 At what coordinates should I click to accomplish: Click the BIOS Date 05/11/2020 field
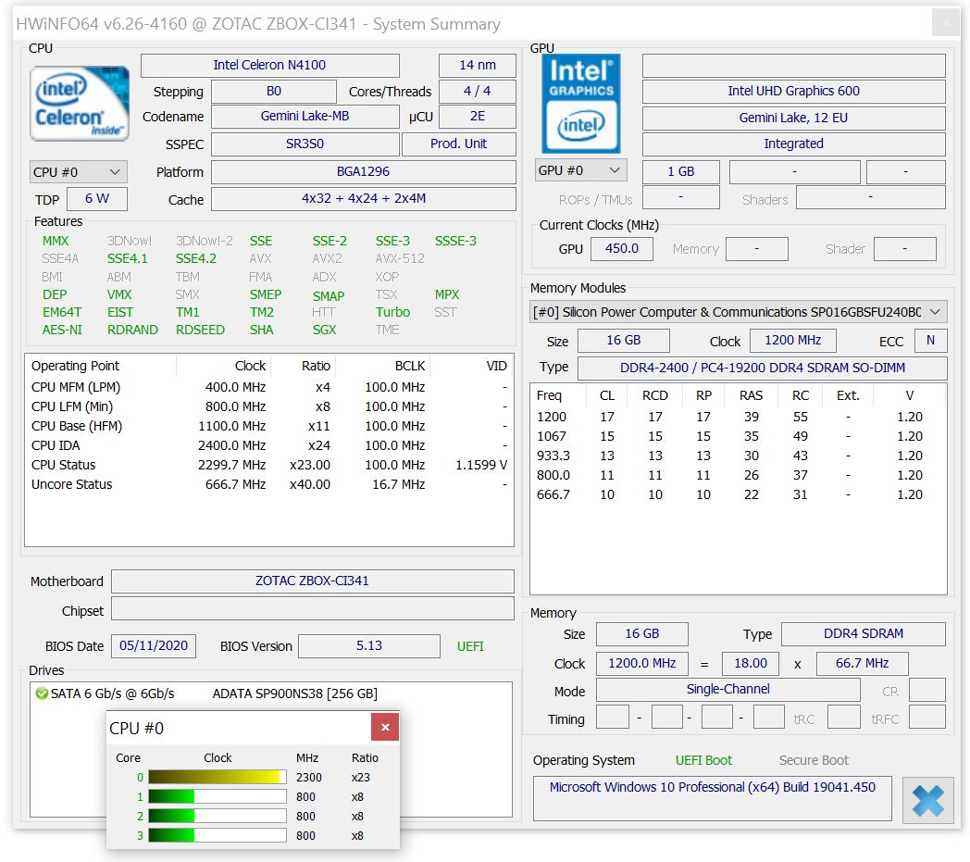pyautogui.click(x=154, y=646)
